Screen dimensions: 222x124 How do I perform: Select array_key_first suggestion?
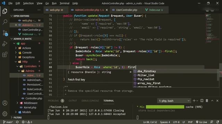click(175, 83)
